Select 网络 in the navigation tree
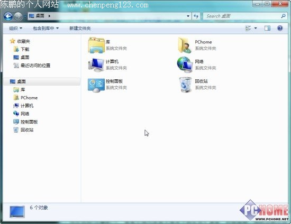Screen dimensions: 291x224 pyautogui.click(x=25, y=114)
